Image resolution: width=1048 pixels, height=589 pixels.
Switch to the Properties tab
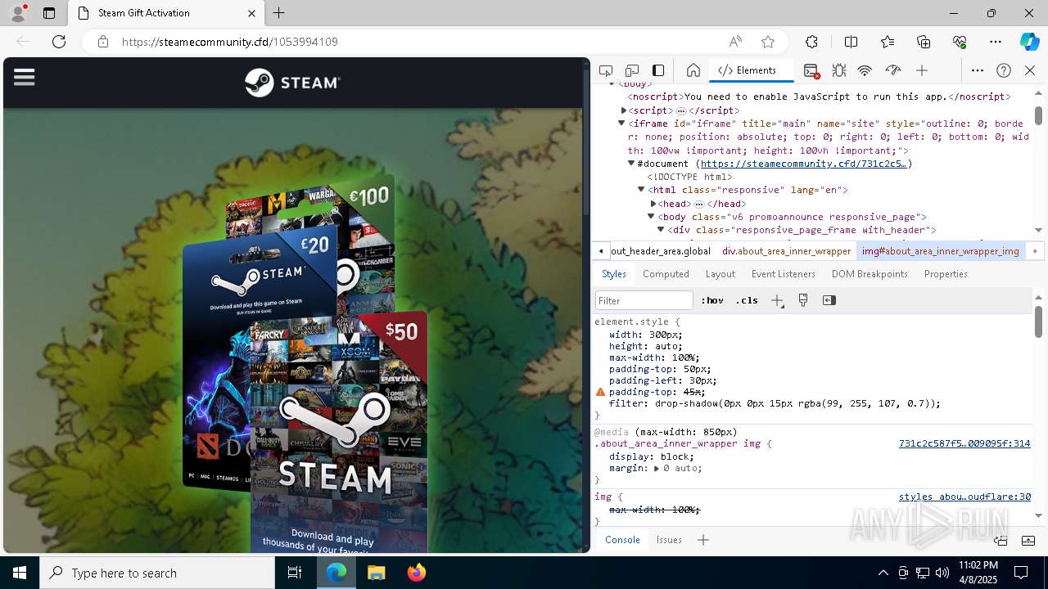pos(946,274)
